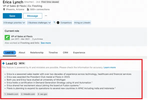This screenshot has height=101, width=150.
Task: Switch to the About tab
Action: coord(22,53)
